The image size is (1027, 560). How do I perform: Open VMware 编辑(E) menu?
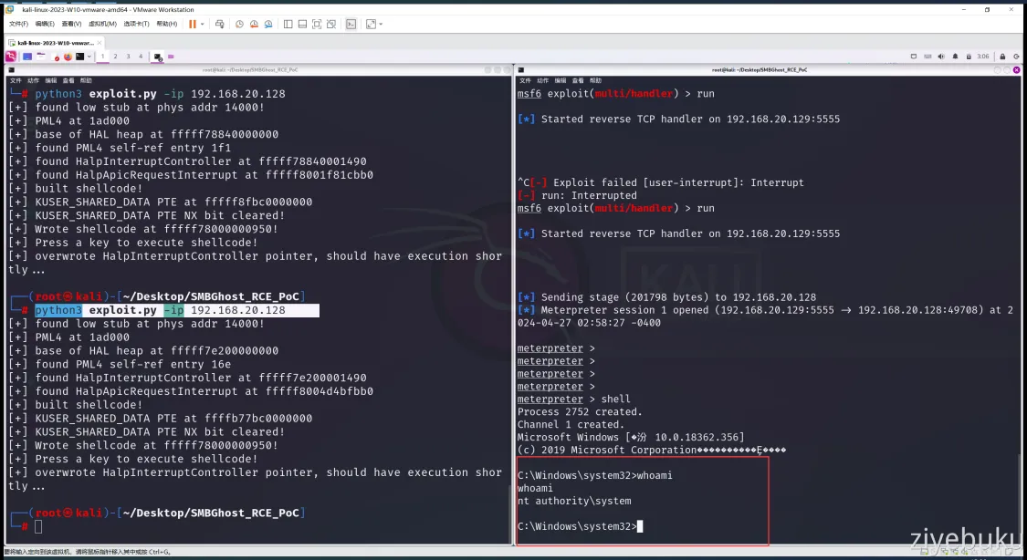[45, 24]
